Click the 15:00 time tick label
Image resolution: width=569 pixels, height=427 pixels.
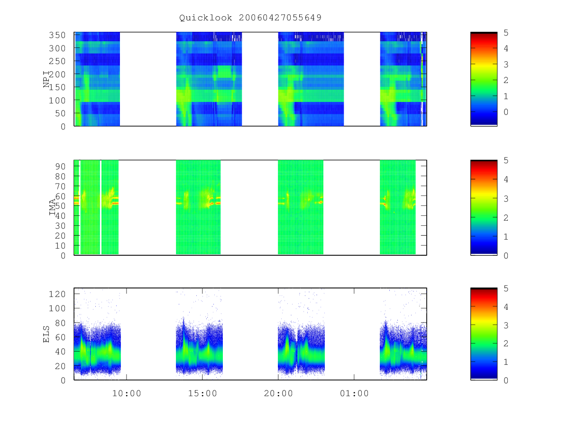coord(202,394)
